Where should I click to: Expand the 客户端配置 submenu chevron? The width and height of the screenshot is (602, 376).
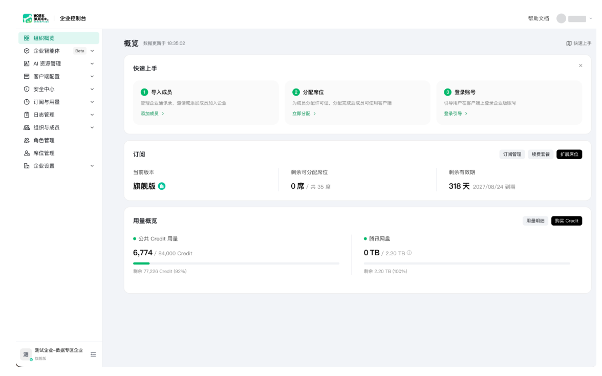[92, 76]
